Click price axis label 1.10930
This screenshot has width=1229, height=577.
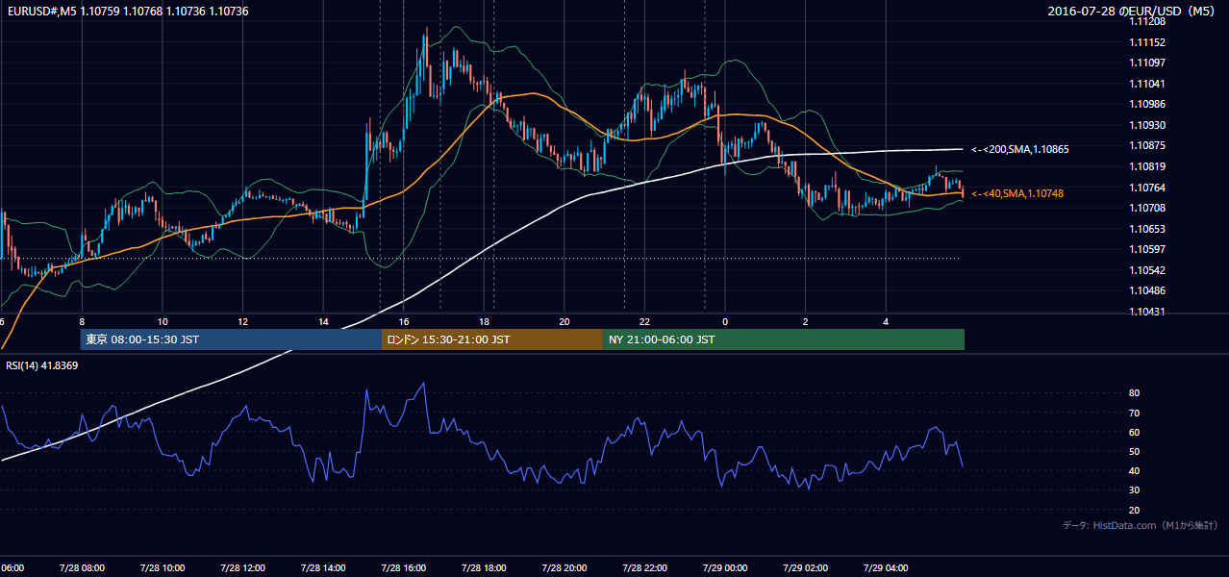[1147, 125]
